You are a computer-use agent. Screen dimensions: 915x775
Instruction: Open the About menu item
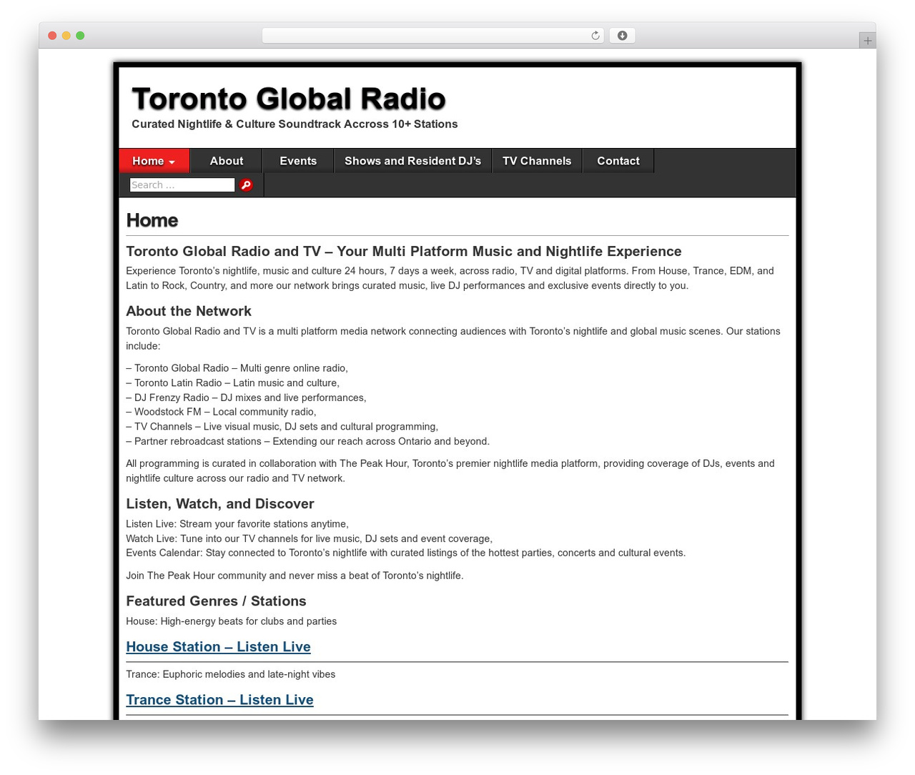click(227, 161)
